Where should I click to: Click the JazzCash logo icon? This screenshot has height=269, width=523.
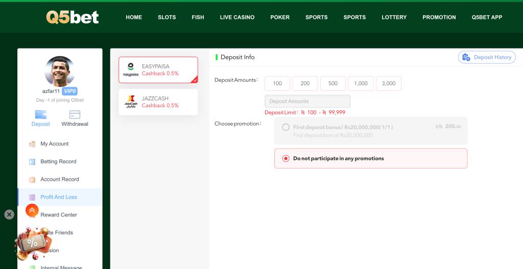[131, 102]
